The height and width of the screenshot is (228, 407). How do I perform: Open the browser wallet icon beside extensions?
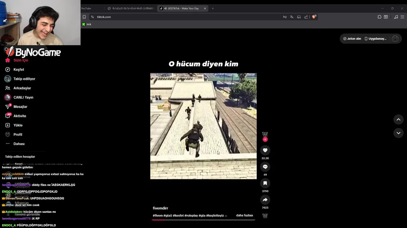(386, 17)
